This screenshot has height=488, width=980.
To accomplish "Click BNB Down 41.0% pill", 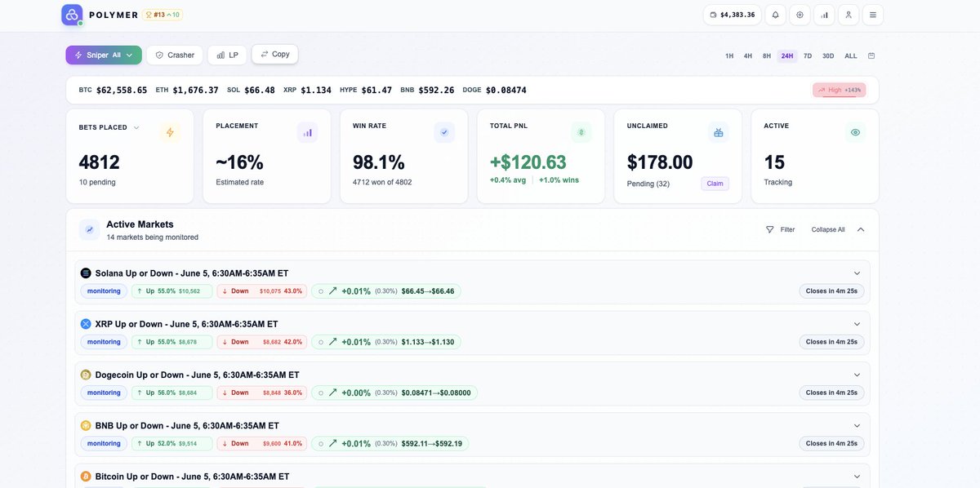I will 262,443.
